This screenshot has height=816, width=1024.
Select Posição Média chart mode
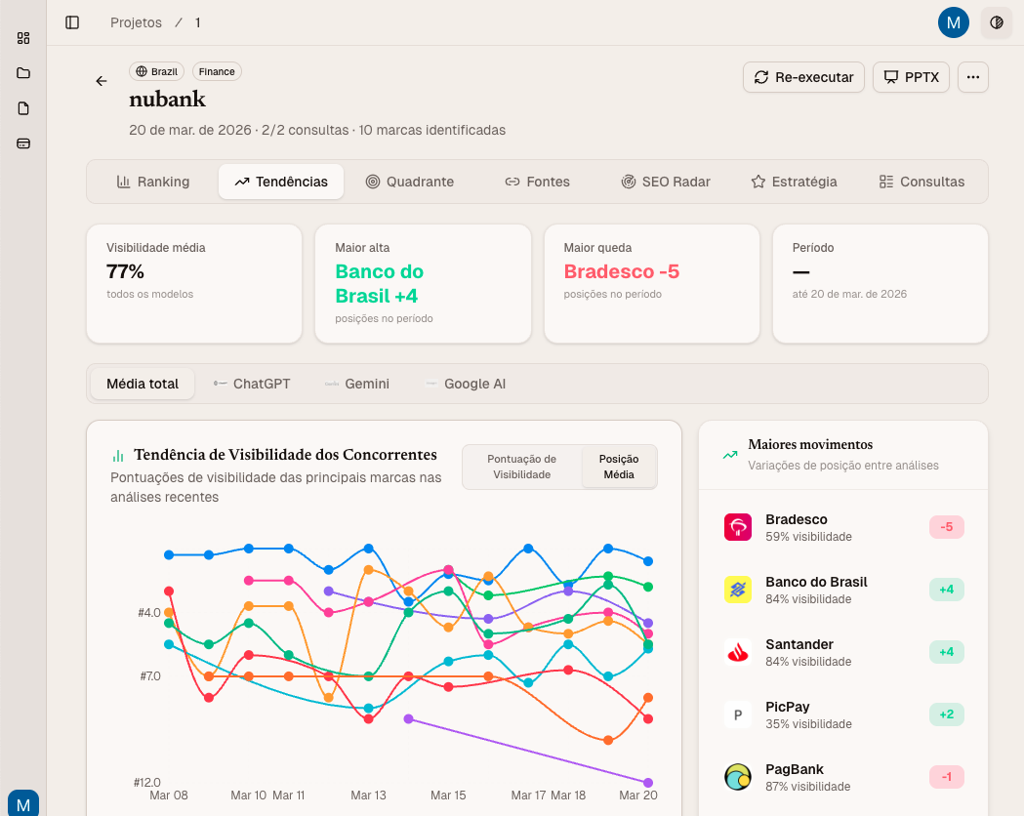pyautogui.click(x=619, y=467)
